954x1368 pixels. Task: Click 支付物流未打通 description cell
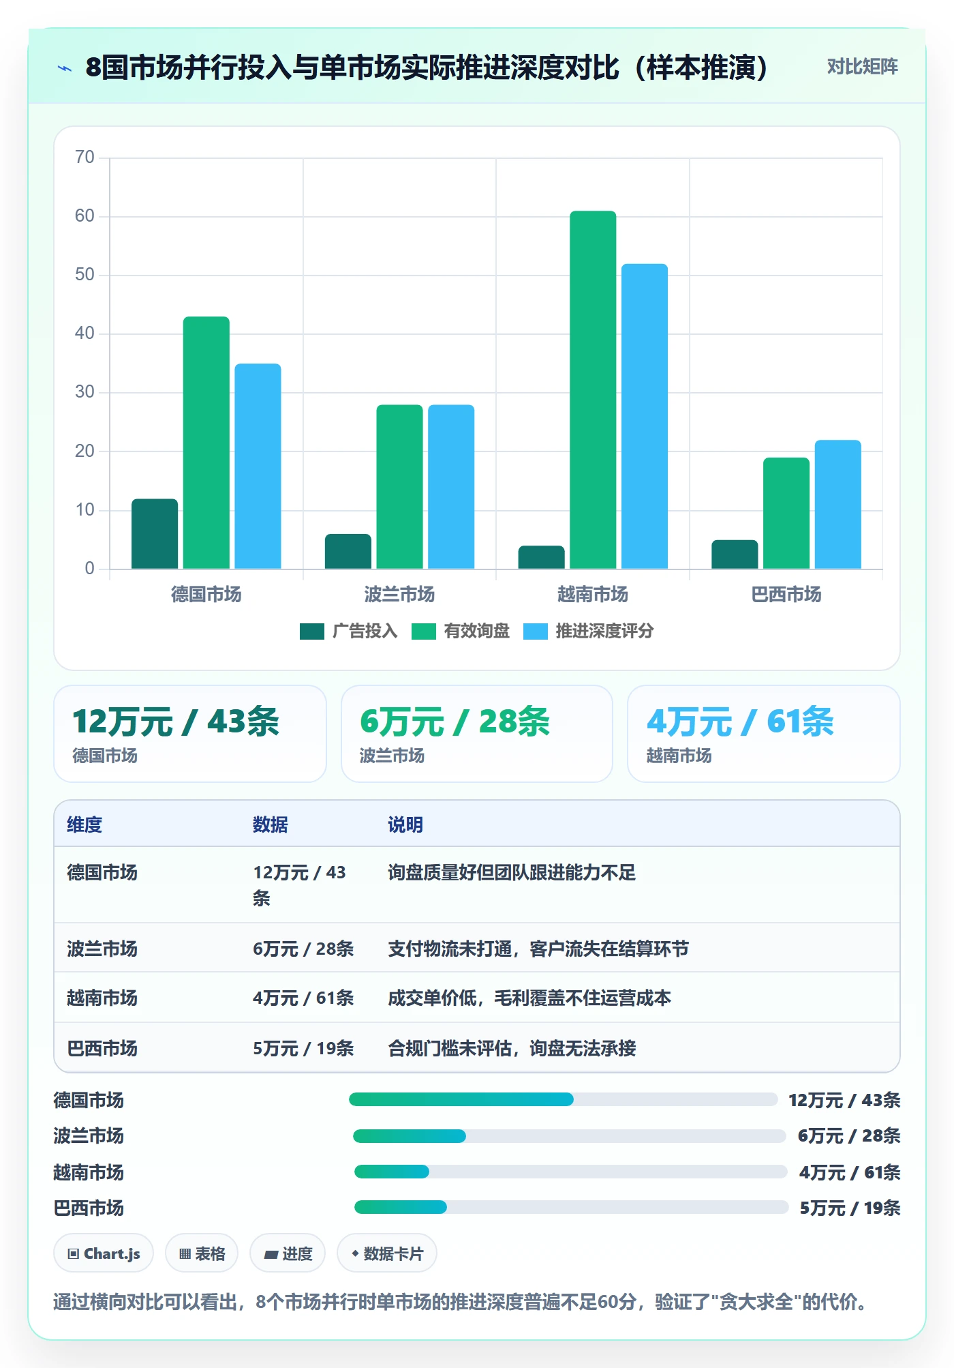538,949
